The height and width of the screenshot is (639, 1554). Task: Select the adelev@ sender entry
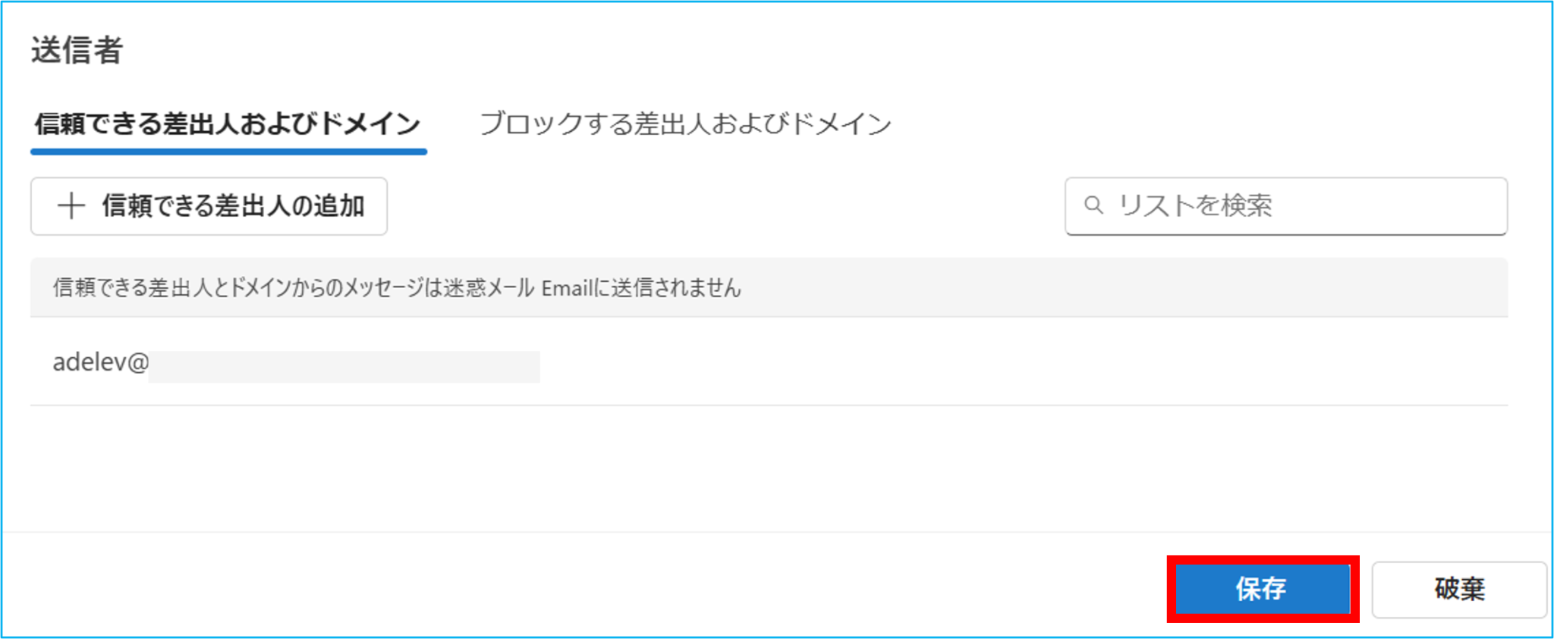[x=769, y=362]
